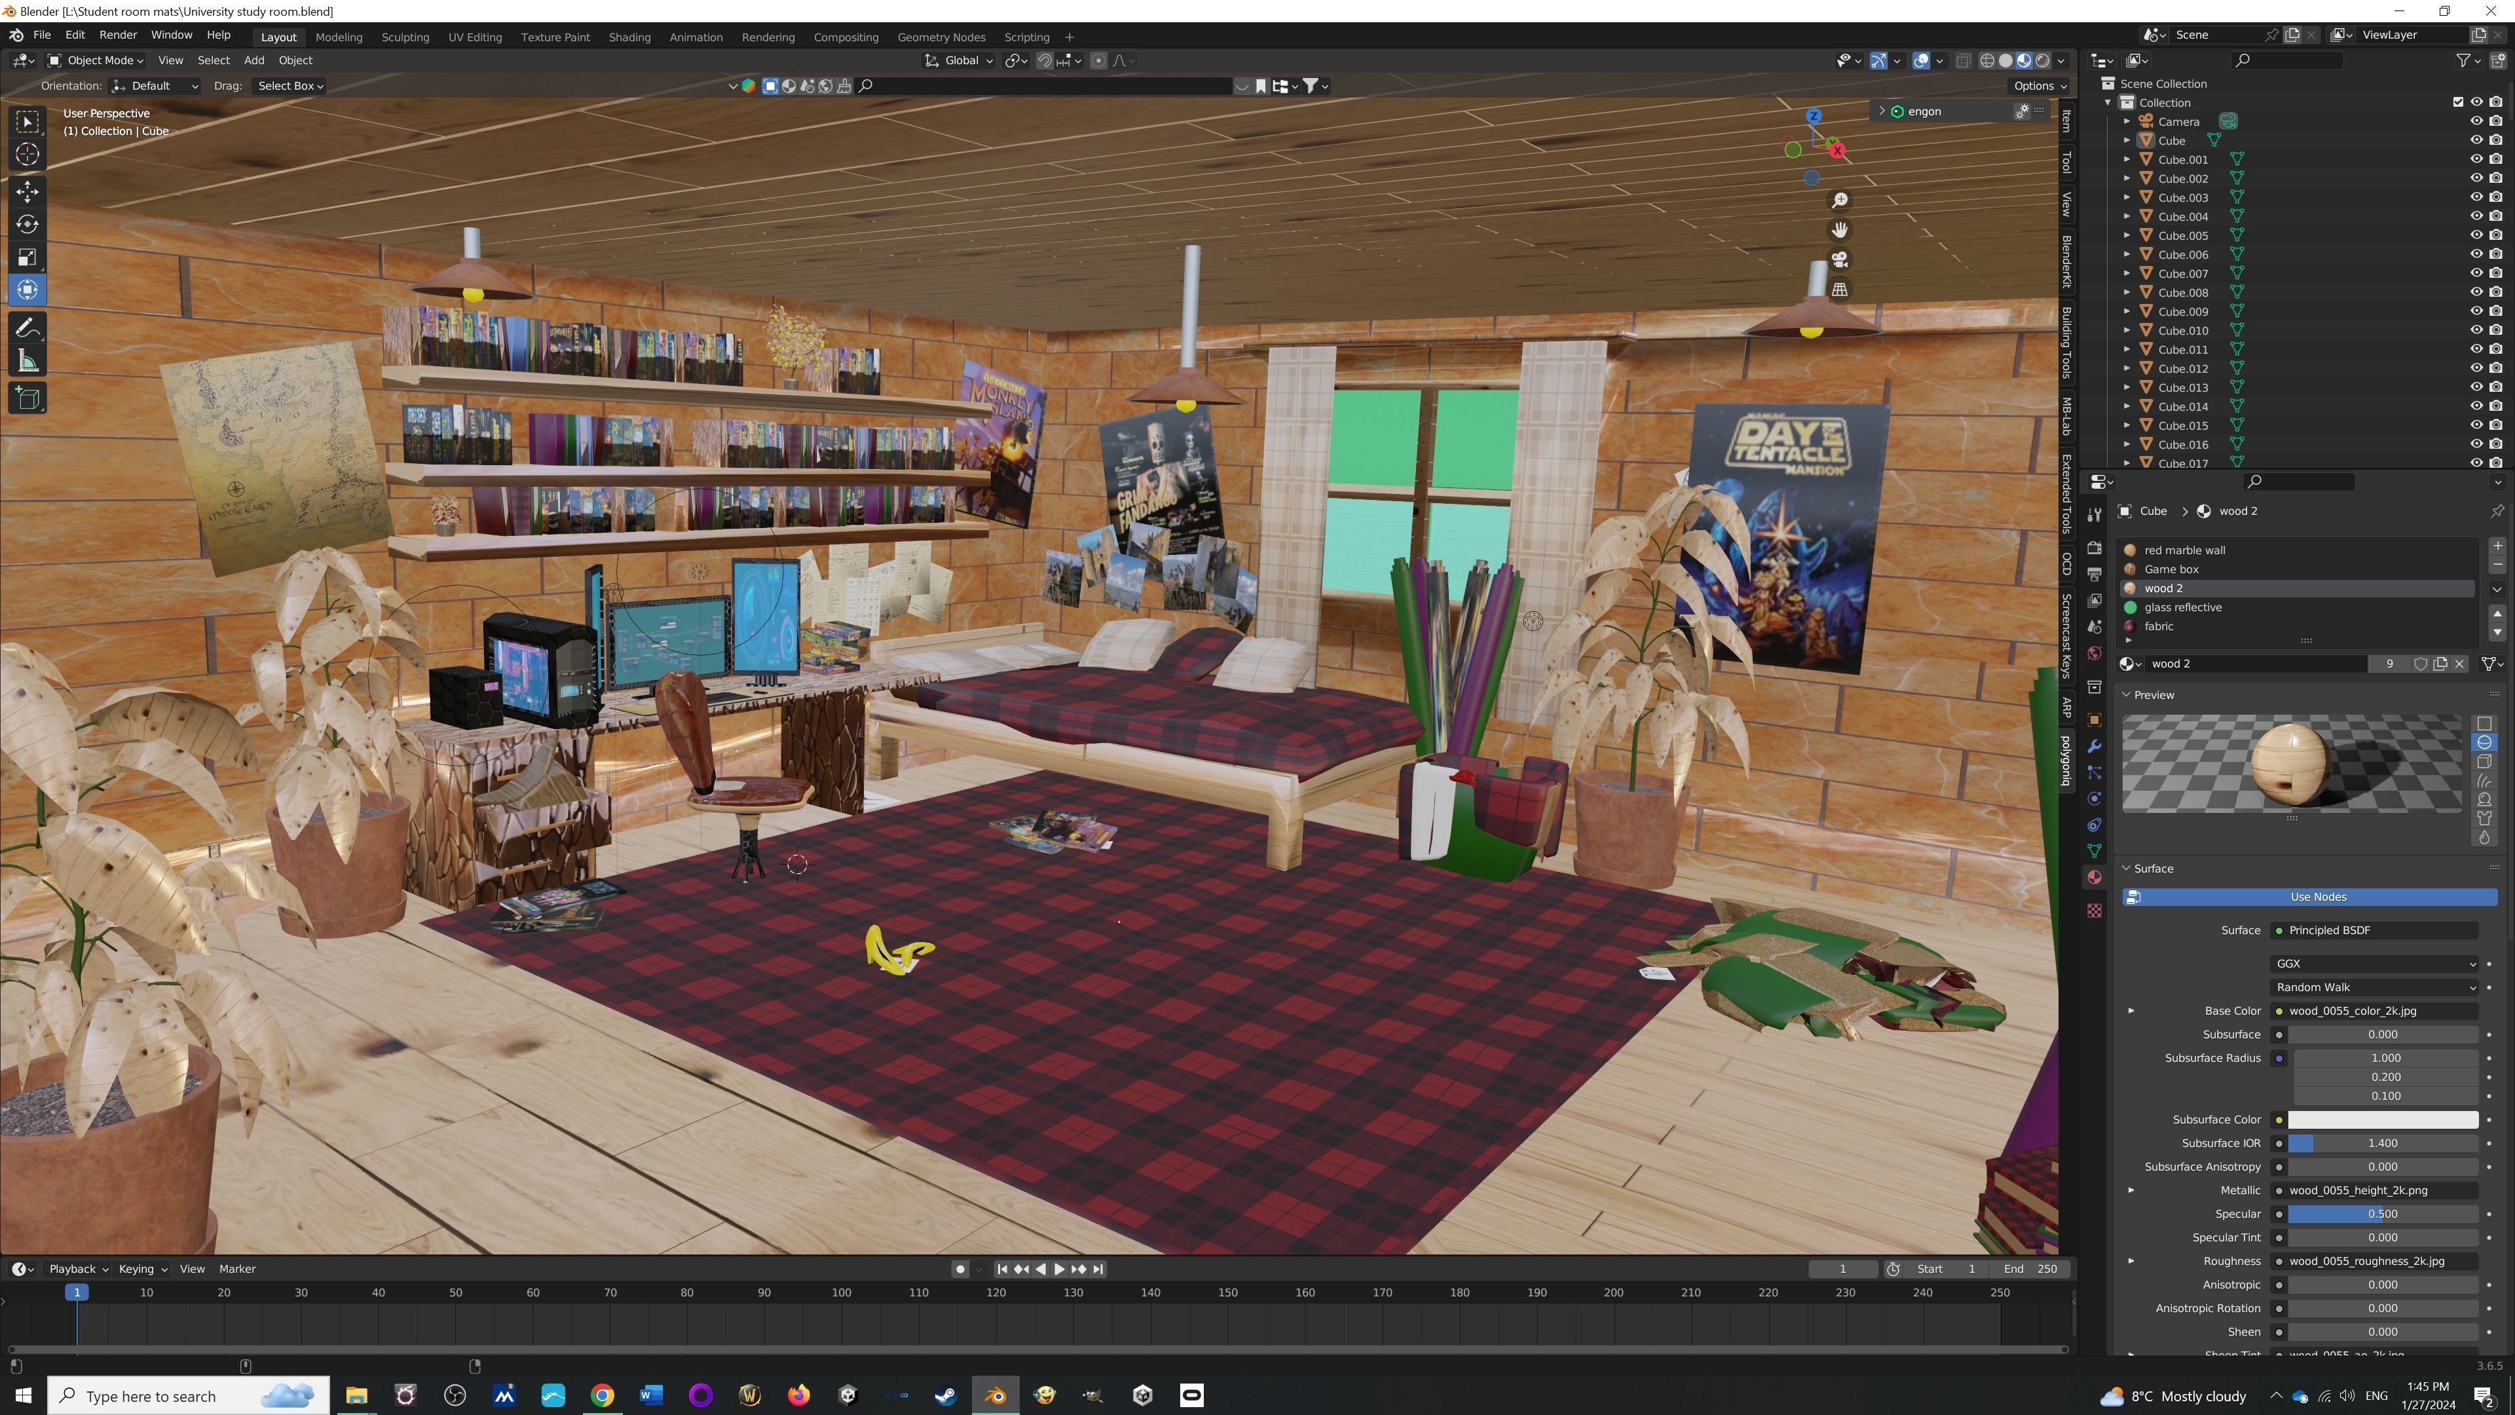Click the Subsurface Color swatch
Image resolution: width=2515 pixels, height=1415 pixels.
click(2382, 1120)
